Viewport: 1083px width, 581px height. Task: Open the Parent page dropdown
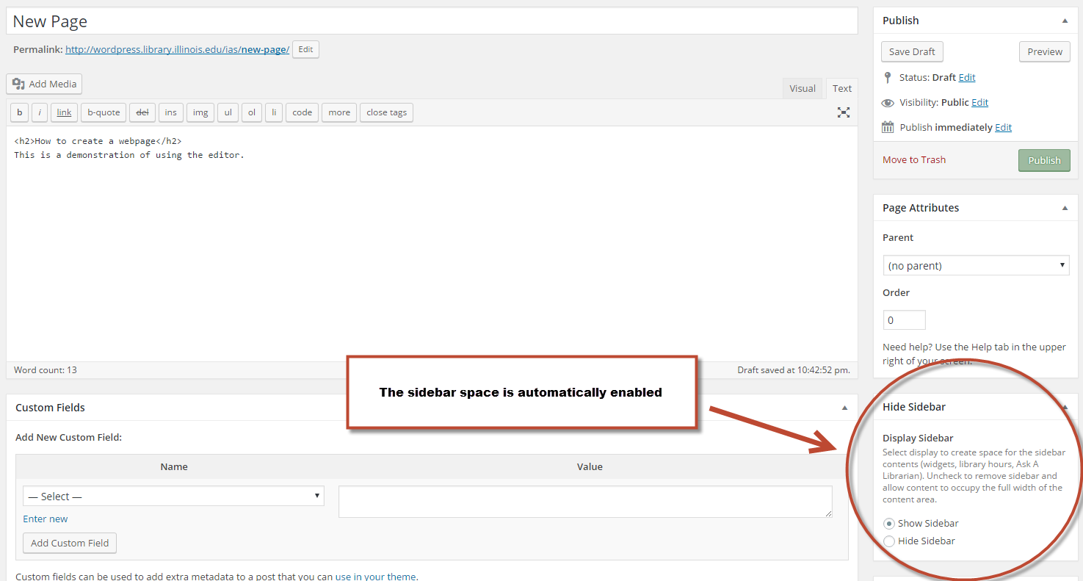[976, 265]
